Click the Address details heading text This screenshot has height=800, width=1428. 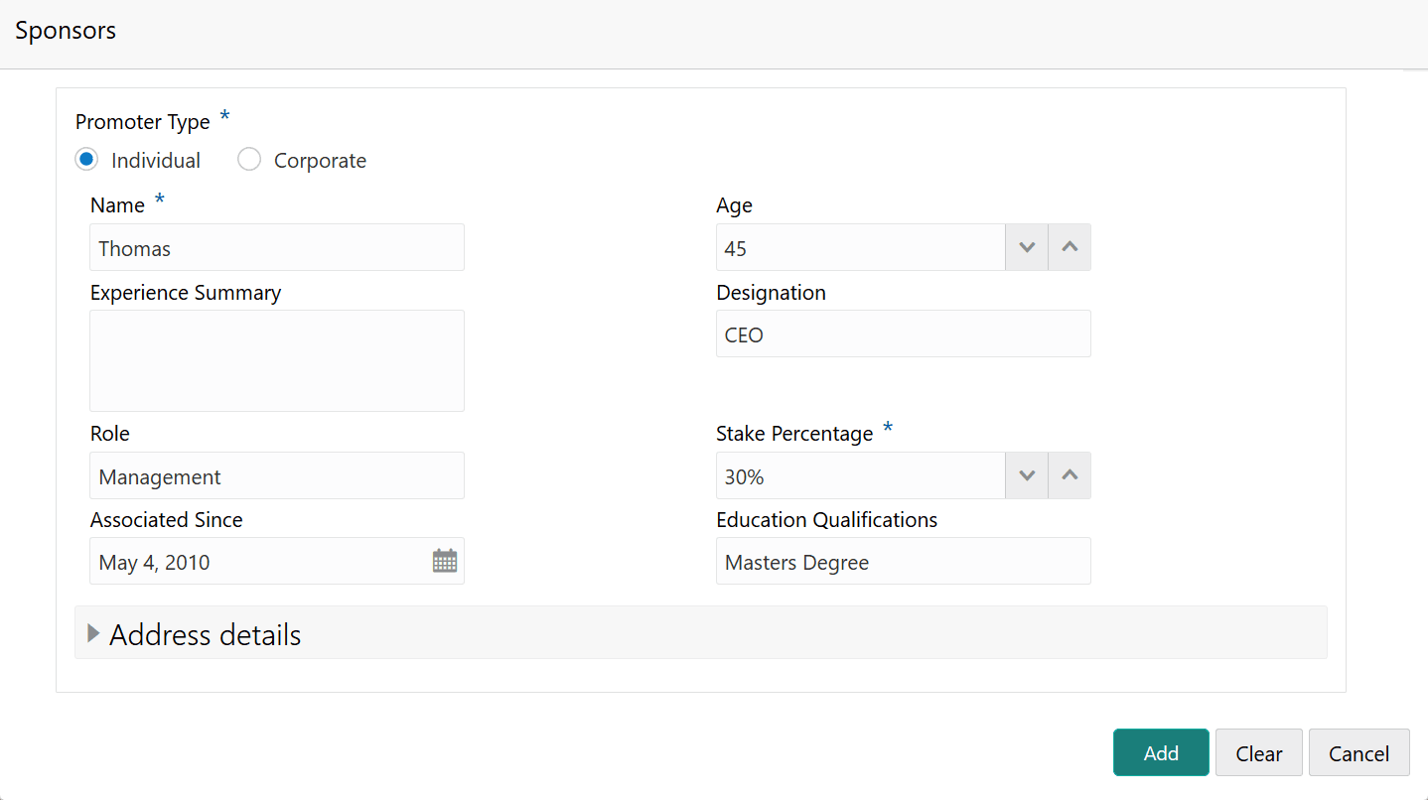pyautogui.click(x=205, y=635)
